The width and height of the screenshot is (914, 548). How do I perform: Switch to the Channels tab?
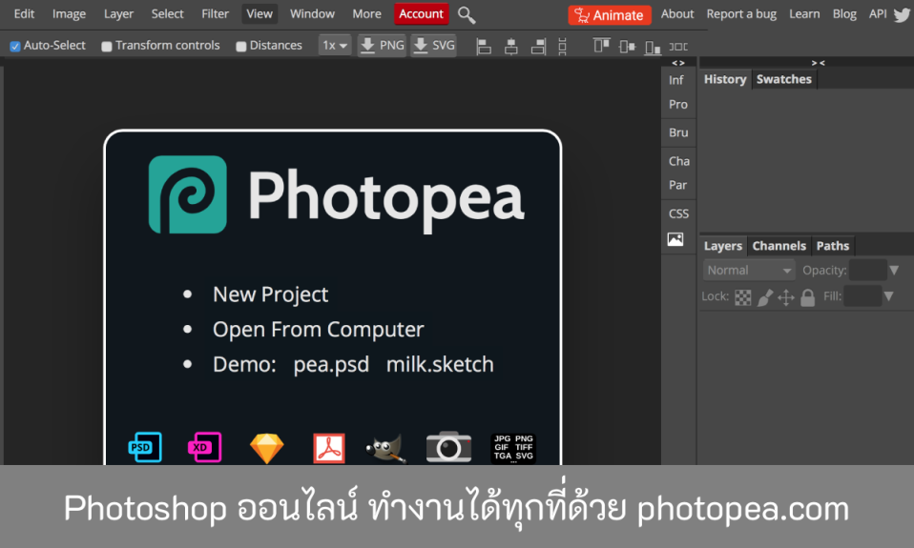pyautogui.click(x=779, y=246)
